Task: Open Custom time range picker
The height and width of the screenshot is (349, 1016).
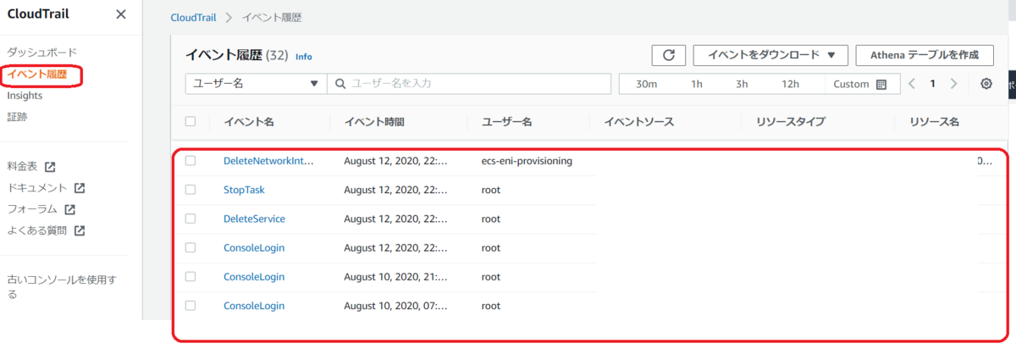Action: [x=859, y=84]
